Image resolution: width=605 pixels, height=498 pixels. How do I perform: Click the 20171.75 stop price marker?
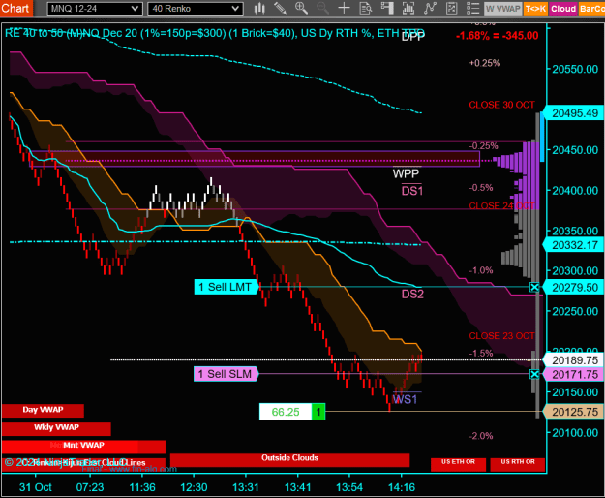pyautogui.click(x=574, y=374)
